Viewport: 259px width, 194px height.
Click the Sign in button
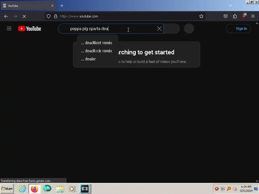tap(238, 29)
